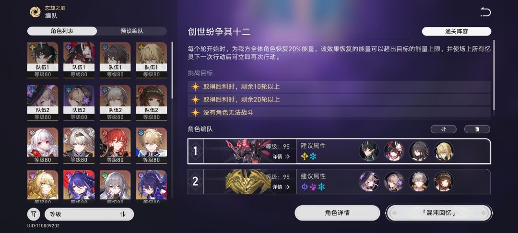Screen dimensions: 518x233
Task: Select the white-haired red-eyed character portrait
Action: click(43, 146)
